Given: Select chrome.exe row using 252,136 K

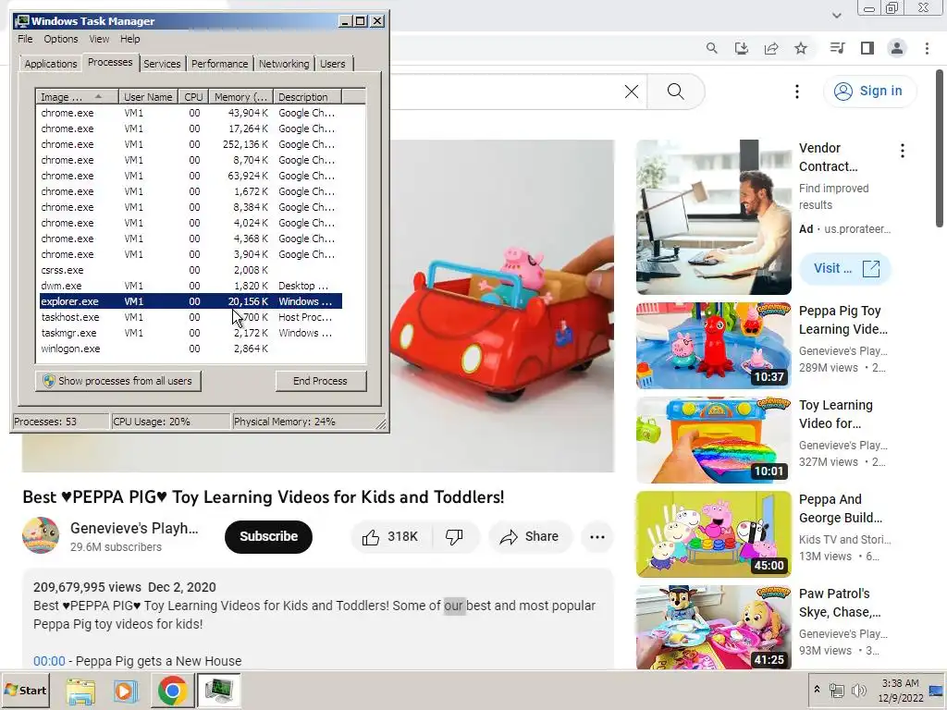Looking at the screenshot, I should click(191, 144).
